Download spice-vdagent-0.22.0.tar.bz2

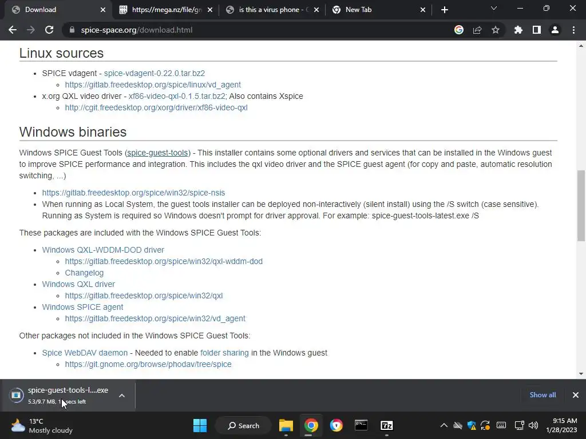point(155,73)
